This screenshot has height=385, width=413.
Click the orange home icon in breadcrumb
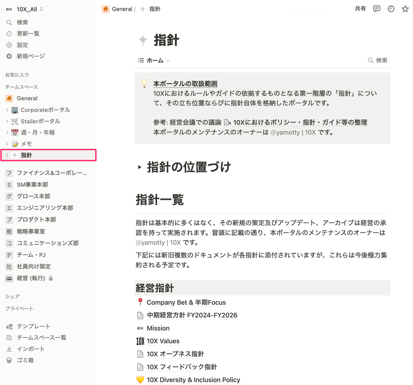[106, 9]
